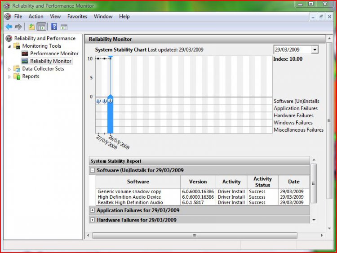Open the View menu
The height and width of the screenshot is (253, 337).
pos(55,17)
